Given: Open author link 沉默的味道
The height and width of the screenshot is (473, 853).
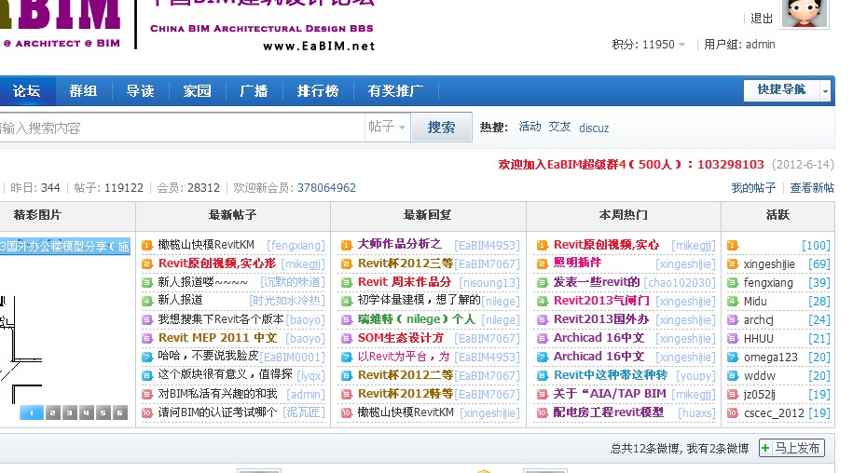Looking at the screenshot, I should 293,282.
